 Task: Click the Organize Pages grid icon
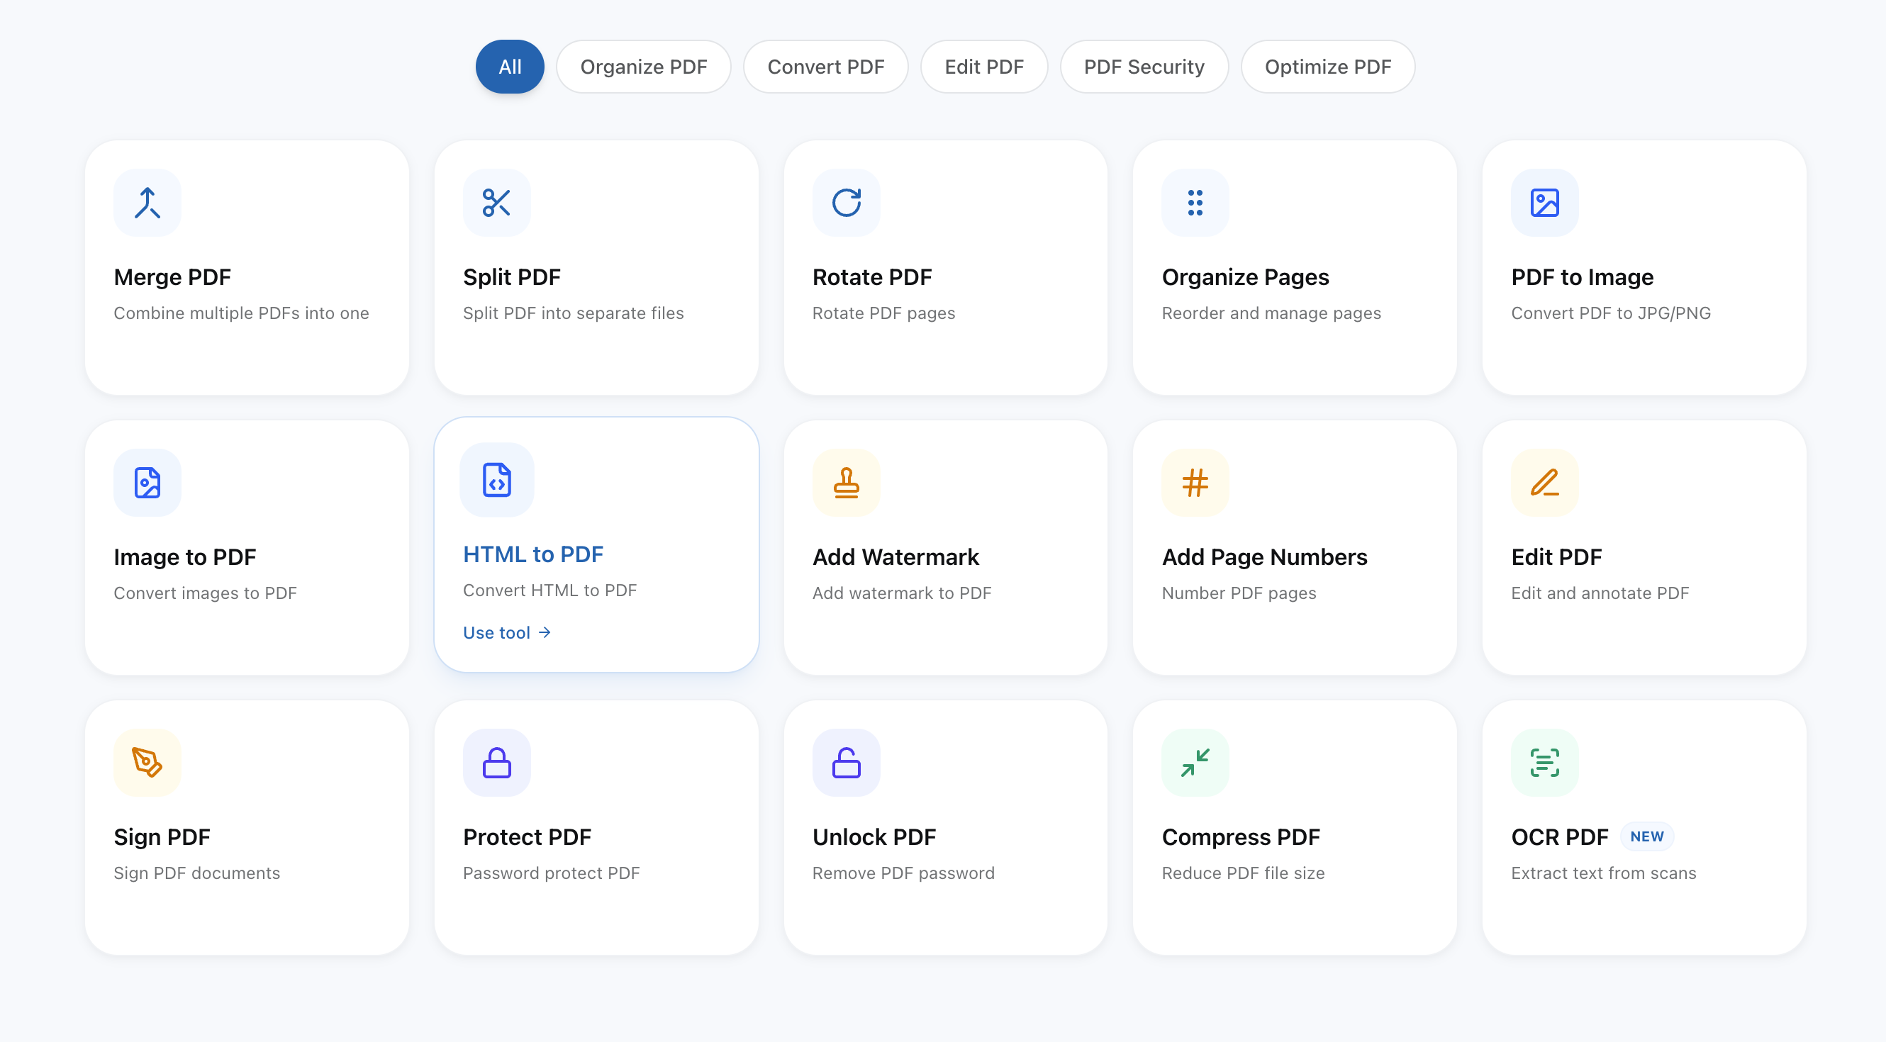(x=1195, y=203)
